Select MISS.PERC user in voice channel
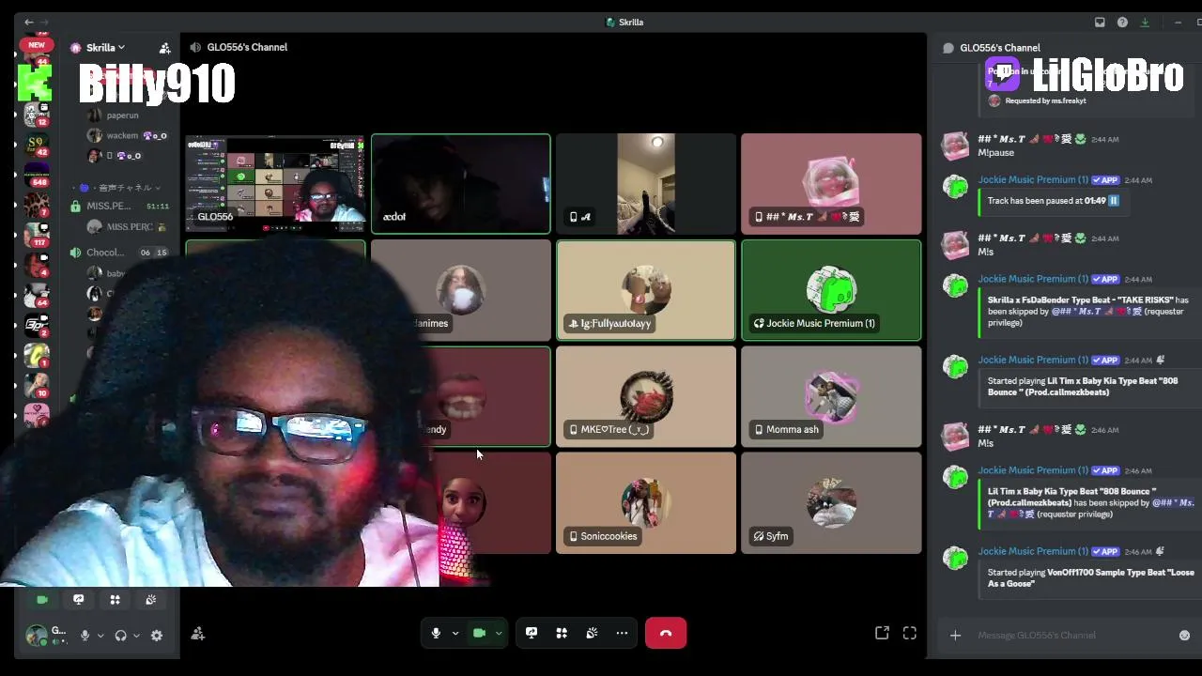The image size is (1202, 676). click(127, 226)
